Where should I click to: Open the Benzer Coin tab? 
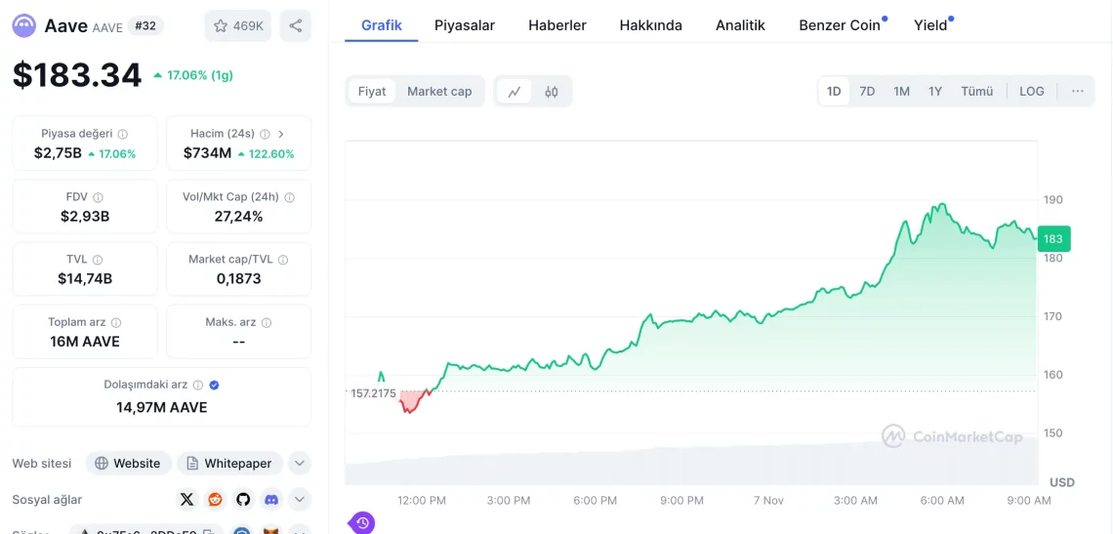840,25
